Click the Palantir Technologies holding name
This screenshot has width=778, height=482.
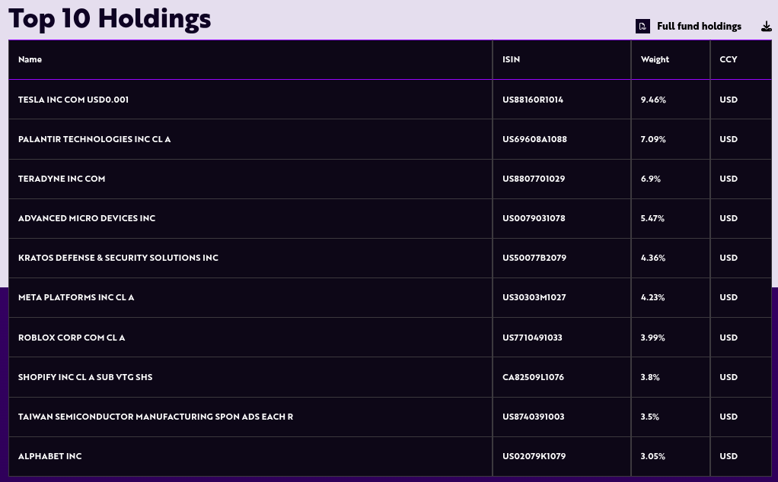(x=94, y=139)
